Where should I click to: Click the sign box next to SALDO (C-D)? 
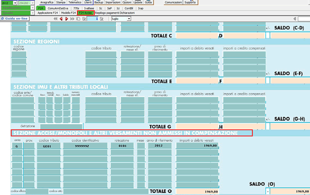268,36
